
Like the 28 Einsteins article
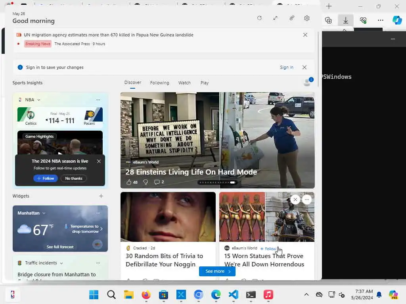pyautogui.click(x=129, y=182)
